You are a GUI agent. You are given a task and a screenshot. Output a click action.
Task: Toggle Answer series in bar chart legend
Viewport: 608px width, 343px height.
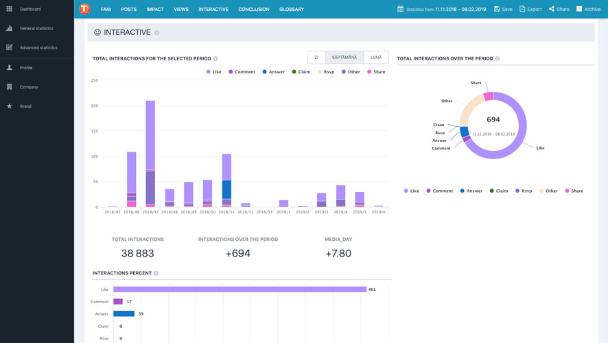(272, 72)
